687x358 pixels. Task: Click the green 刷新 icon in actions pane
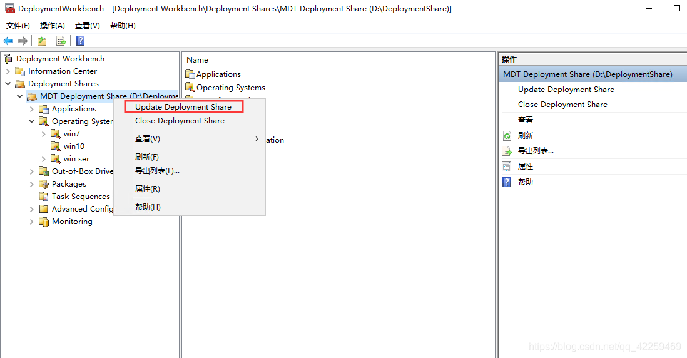[507, 136]
